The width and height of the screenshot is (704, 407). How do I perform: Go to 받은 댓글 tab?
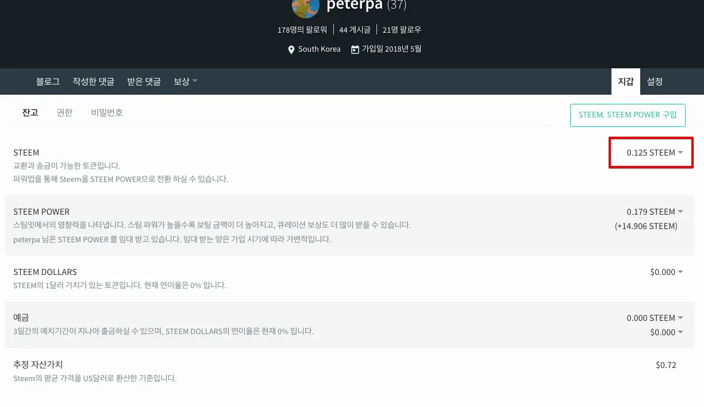(144, 82)
